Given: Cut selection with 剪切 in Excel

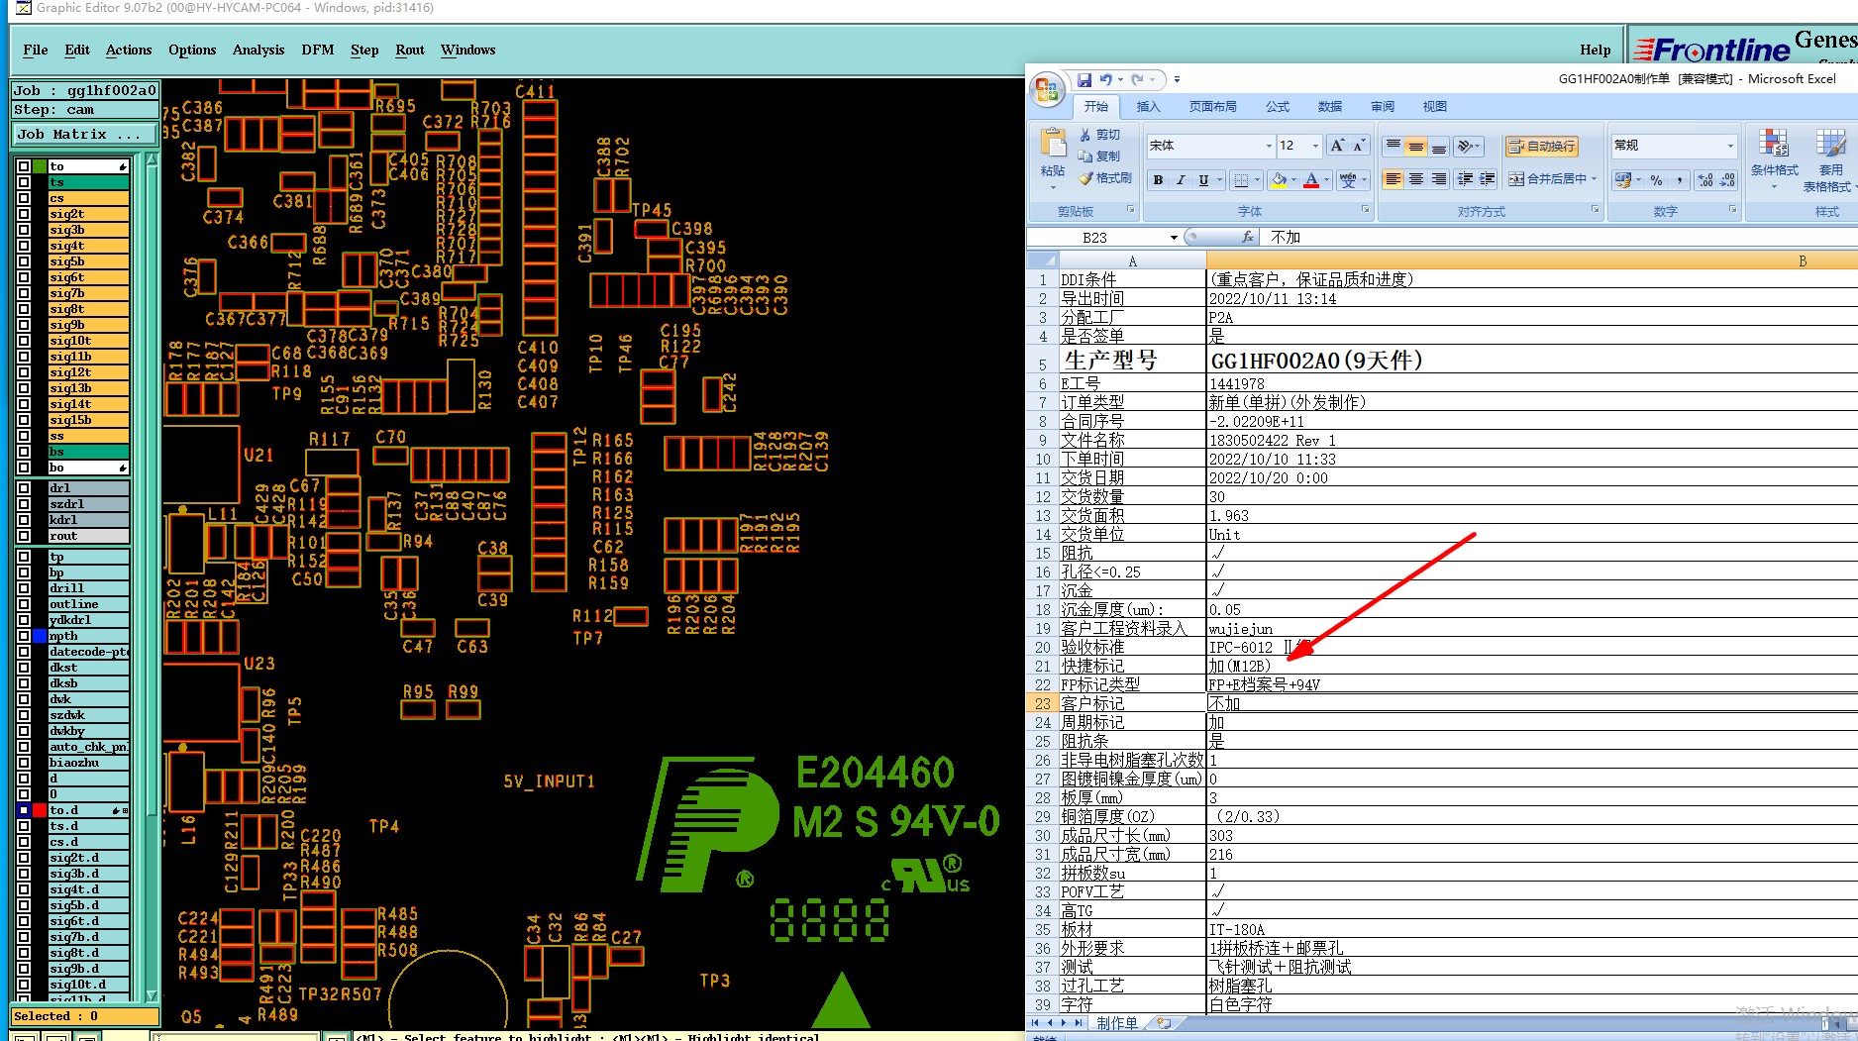Looking at the screenshot, I should point(1100,135).
